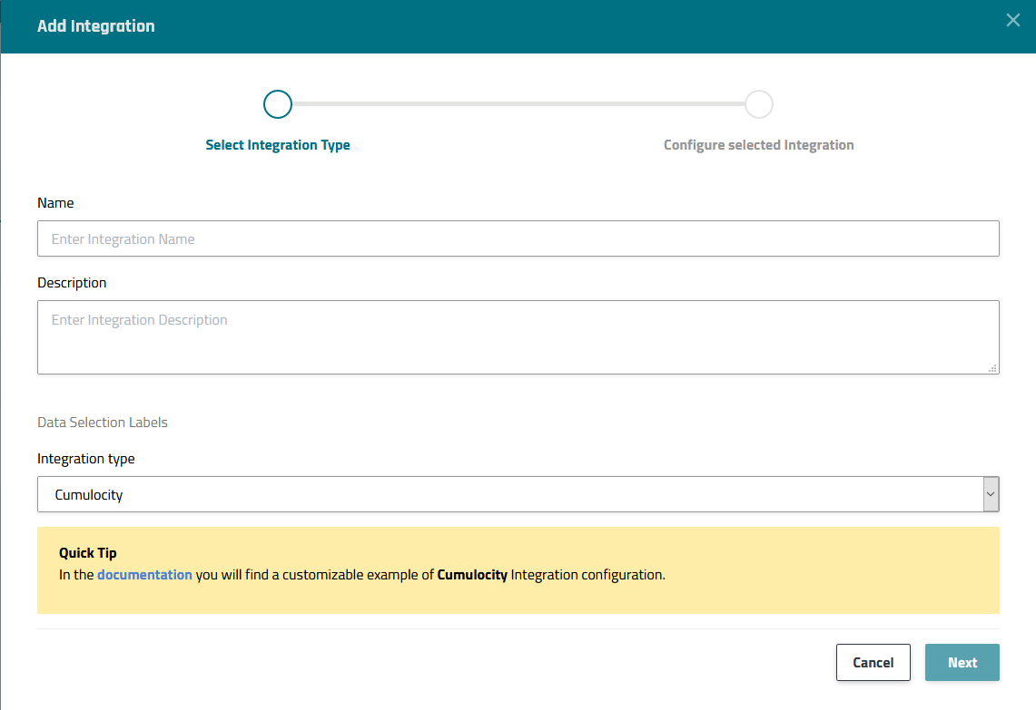Click the 'Add Integration' dialog title
This screenshot has width=1036, height=710.
click(96, 26)
